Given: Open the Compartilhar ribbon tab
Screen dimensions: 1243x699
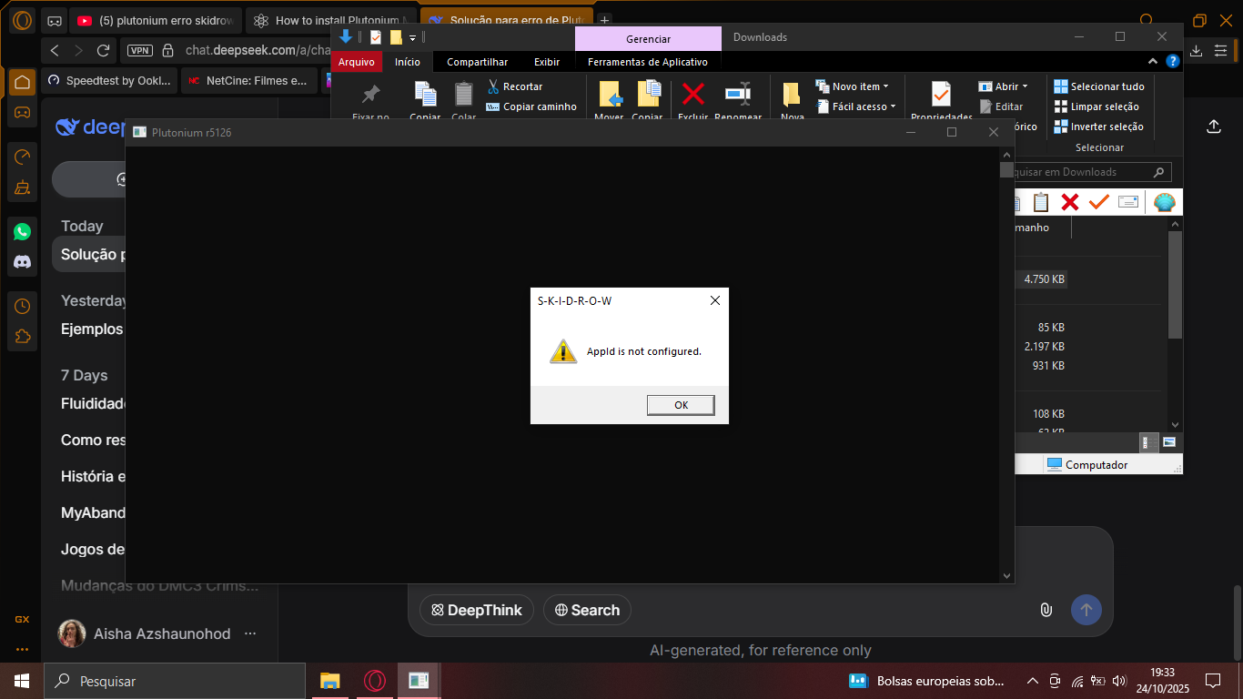Looking at the screenshot, I should click(477, 62).
